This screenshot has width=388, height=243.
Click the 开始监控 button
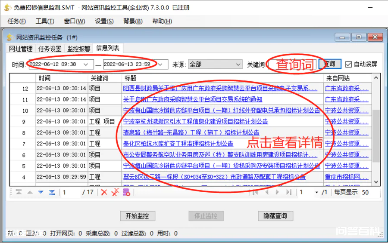pos(138,216)
